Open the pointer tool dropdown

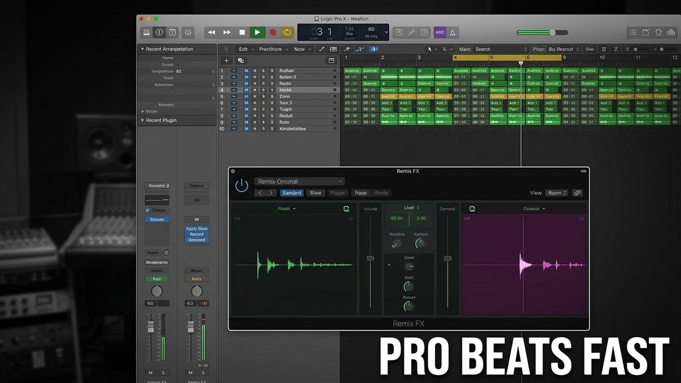pos(433,49)
